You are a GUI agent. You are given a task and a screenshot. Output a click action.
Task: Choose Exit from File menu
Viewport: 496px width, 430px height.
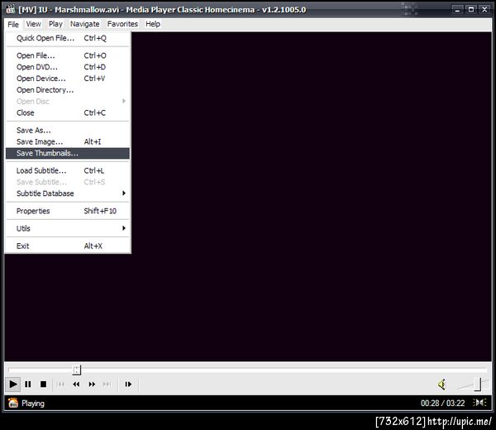click(68, 246)
